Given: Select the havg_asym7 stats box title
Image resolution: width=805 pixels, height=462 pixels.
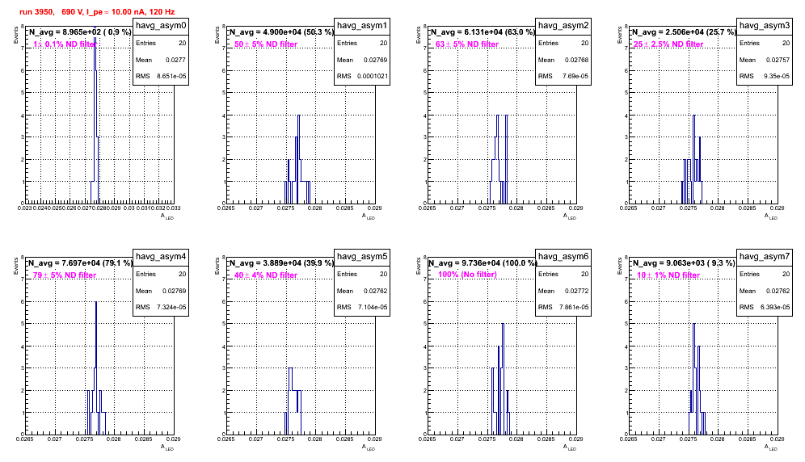Looking at the screenshot, I should coord(765,257).
